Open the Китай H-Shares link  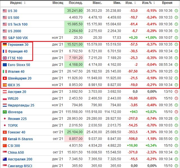(20, 139)
